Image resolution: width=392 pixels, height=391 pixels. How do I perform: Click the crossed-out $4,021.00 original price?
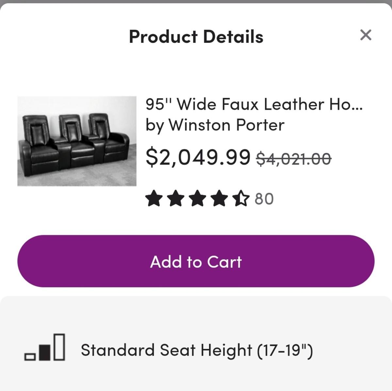point(294,159)
